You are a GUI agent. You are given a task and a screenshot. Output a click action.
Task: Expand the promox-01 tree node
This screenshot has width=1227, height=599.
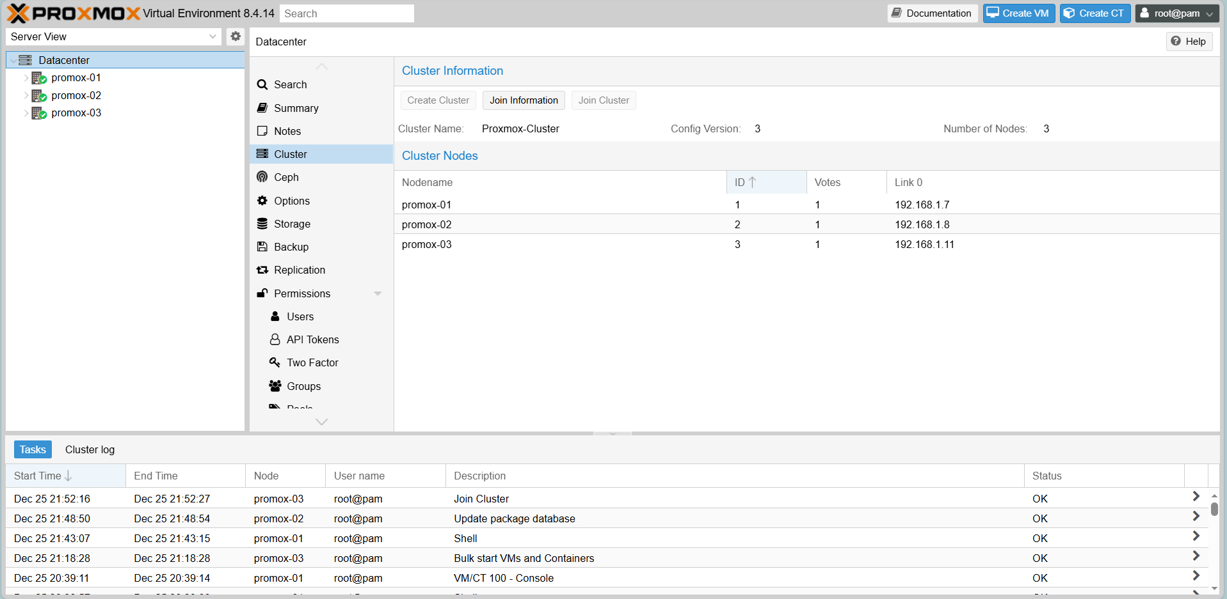(x=26, y=78)
